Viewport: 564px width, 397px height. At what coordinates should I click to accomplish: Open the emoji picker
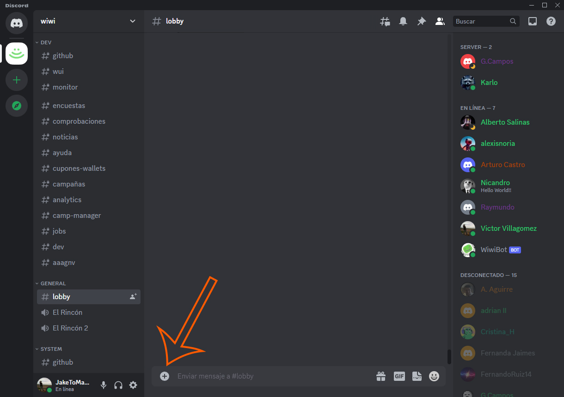pos(434,376)
